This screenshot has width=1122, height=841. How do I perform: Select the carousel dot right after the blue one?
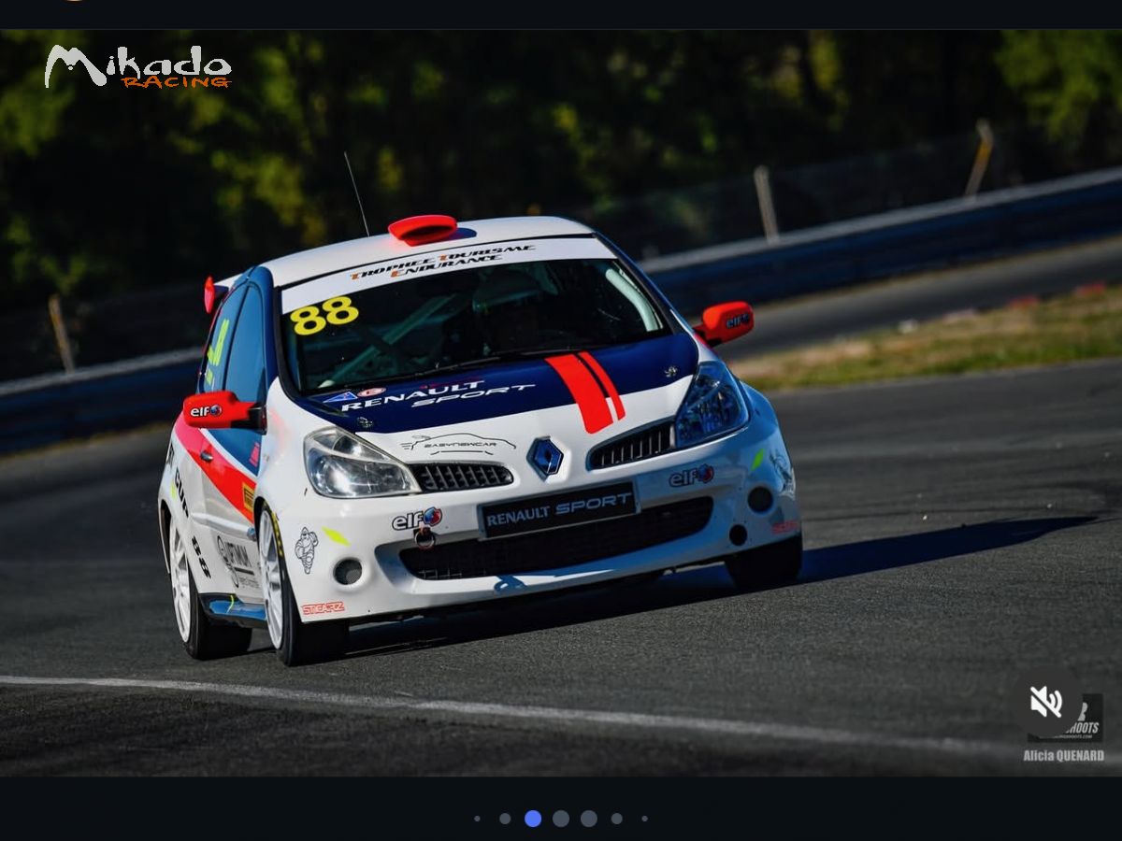pyautogui.click(x=561, y=819)
